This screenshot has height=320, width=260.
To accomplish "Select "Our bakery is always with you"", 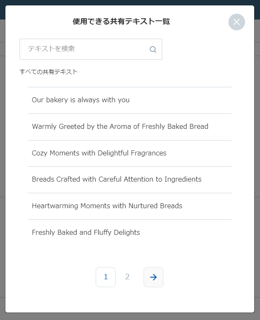I will click(81, 100).
